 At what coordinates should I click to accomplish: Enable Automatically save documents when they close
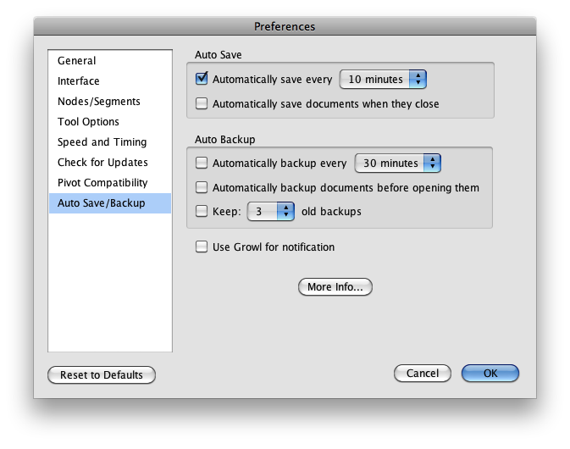pos(202,103)
